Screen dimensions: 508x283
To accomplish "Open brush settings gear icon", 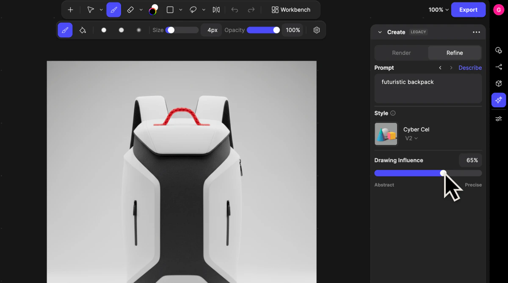I will (317, 30).
